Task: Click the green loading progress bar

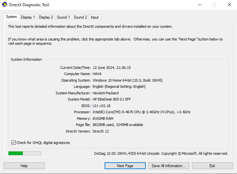Action: pyautogui.click(x=25, y=153)
